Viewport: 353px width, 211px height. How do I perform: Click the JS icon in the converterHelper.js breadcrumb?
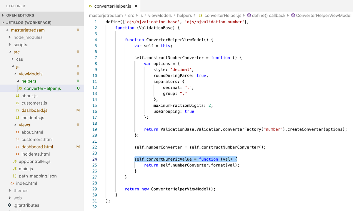click(200, 15)
